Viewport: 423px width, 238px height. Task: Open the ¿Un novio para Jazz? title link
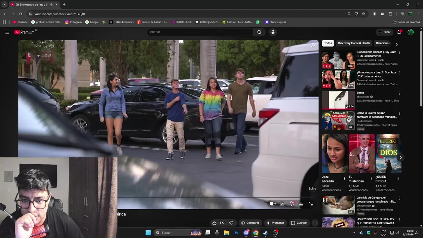(376, 74)
